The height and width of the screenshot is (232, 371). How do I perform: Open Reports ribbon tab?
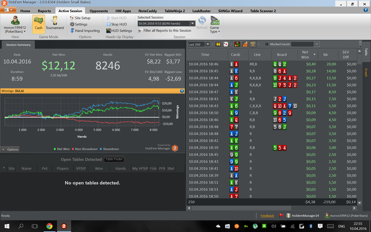44,11
